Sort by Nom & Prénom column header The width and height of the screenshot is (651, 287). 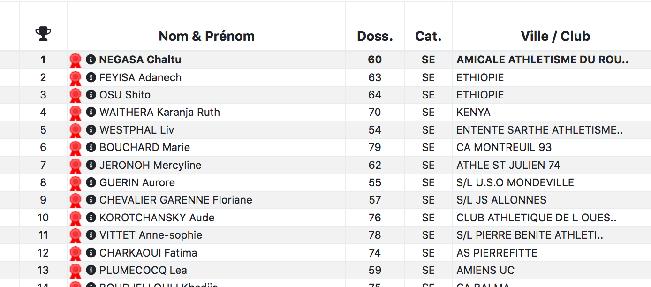(x=206, y=36)
